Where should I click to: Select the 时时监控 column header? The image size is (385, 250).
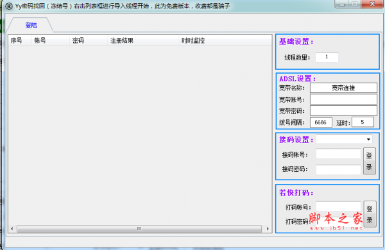click(225, 40)
